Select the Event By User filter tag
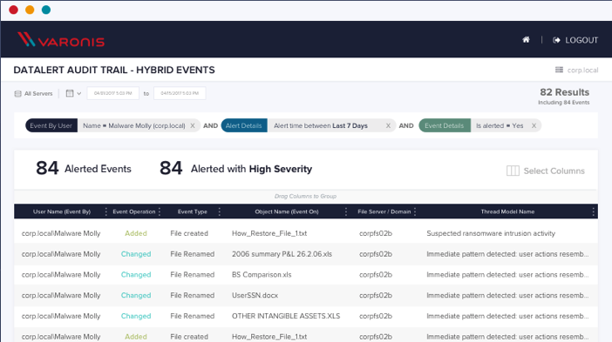Viewport: 612px width, 342px height. click(51, 126)
